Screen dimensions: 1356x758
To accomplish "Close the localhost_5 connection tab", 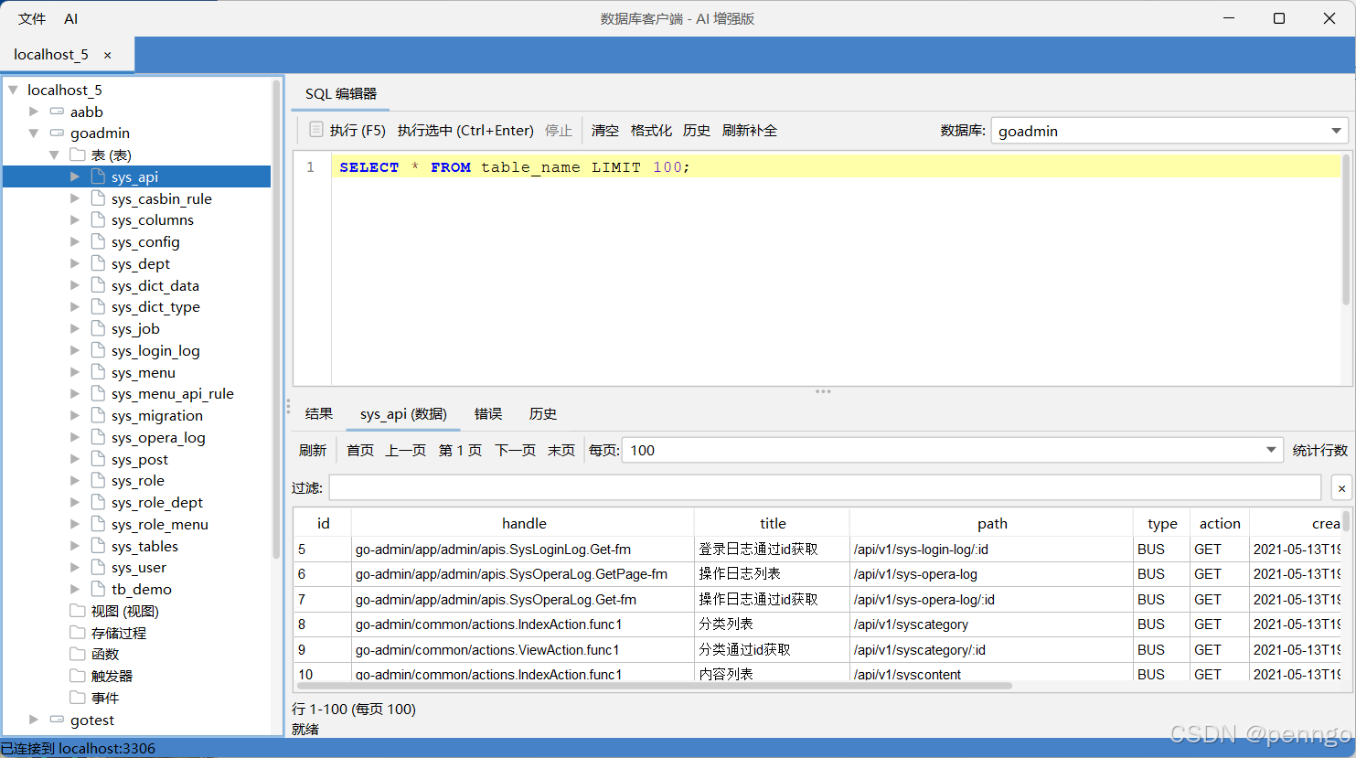I will click(x=107, y=55).
